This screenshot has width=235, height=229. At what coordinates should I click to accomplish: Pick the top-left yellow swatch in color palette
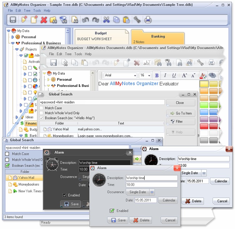(204, 84)
